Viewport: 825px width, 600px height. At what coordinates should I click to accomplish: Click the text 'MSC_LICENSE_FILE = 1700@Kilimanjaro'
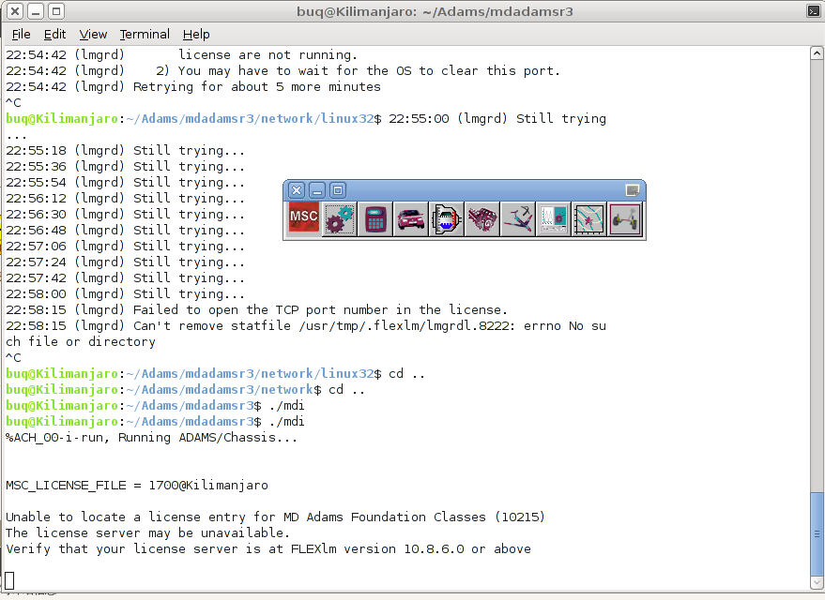point(137,485)
